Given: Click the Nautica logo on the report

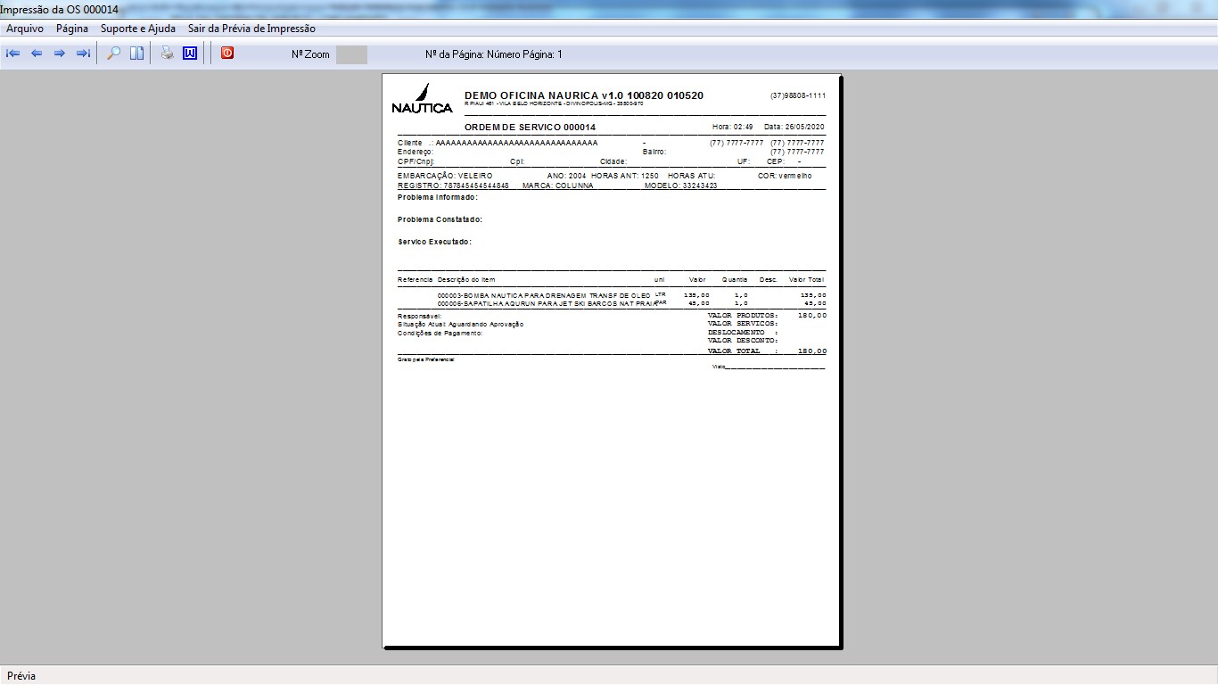Looking at the screenshot, I should tap(422, 98).
